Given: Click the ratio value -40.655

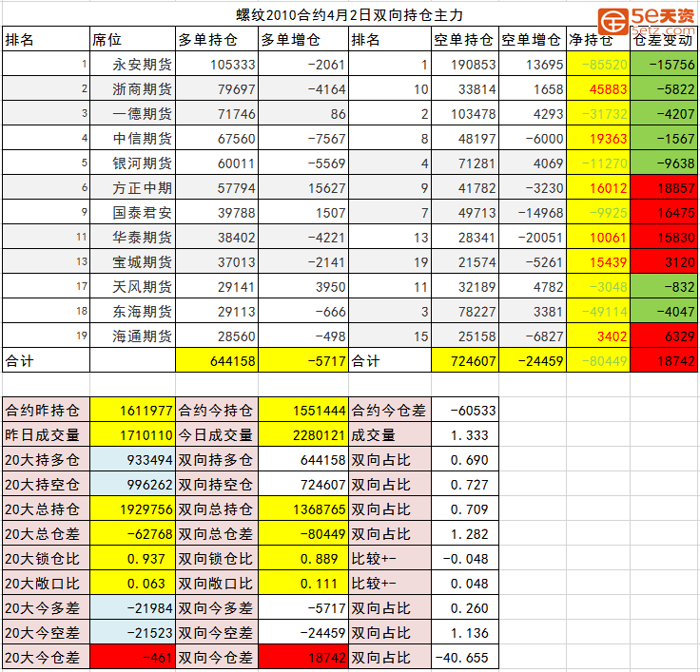Looking at the screenshot, I should 465,657.
